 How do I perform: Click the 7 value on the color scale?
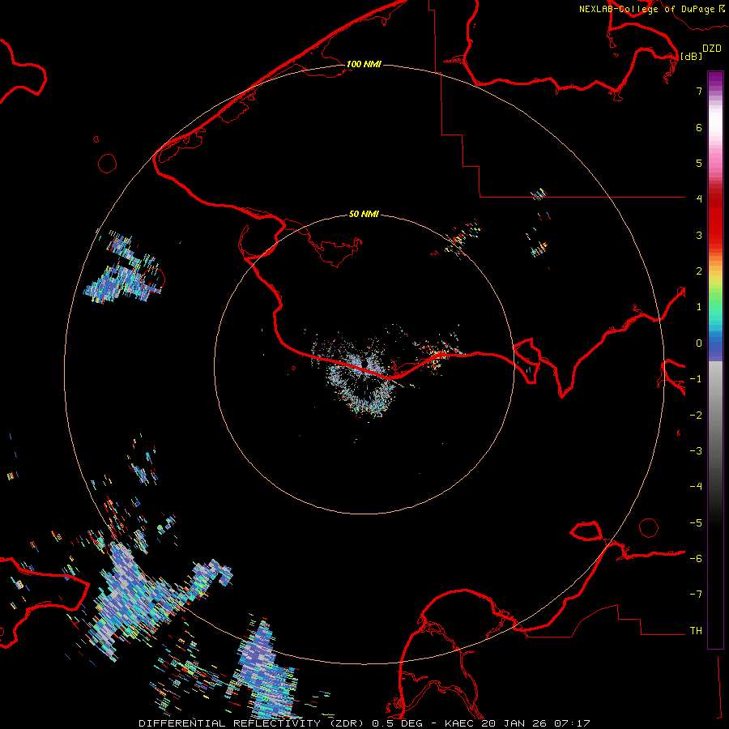tap(699, 91)
